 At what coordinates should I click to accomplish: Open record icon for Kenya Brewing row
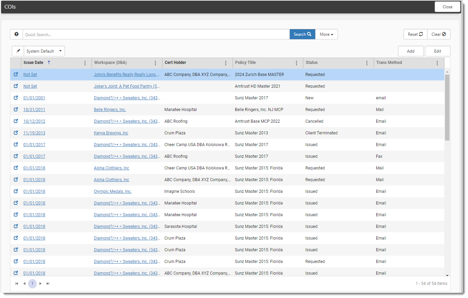[16, 133]
